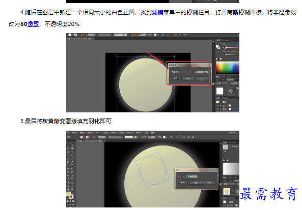Select the Paintbrush tool in step 5 screenshot
Viewport: 302px width, 210px height.
click(x=68, y=159)
